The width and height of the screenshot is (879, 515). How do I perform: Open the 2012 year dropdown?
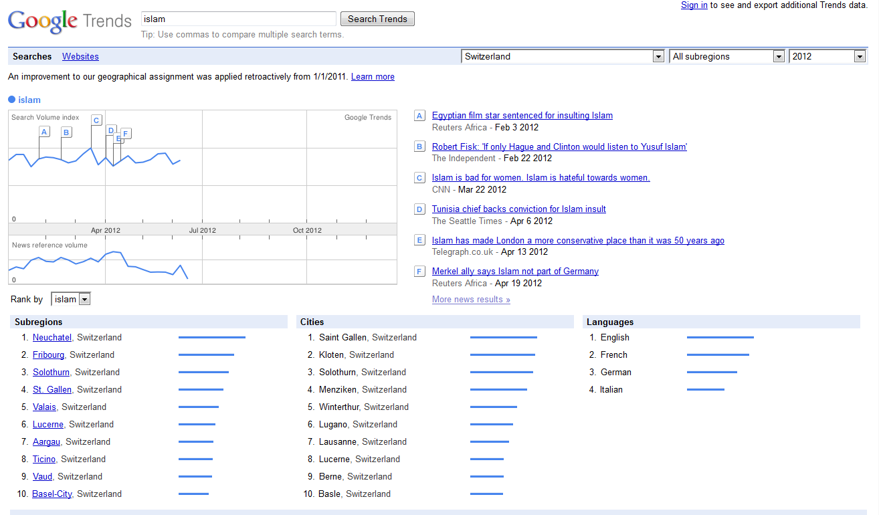827,57
